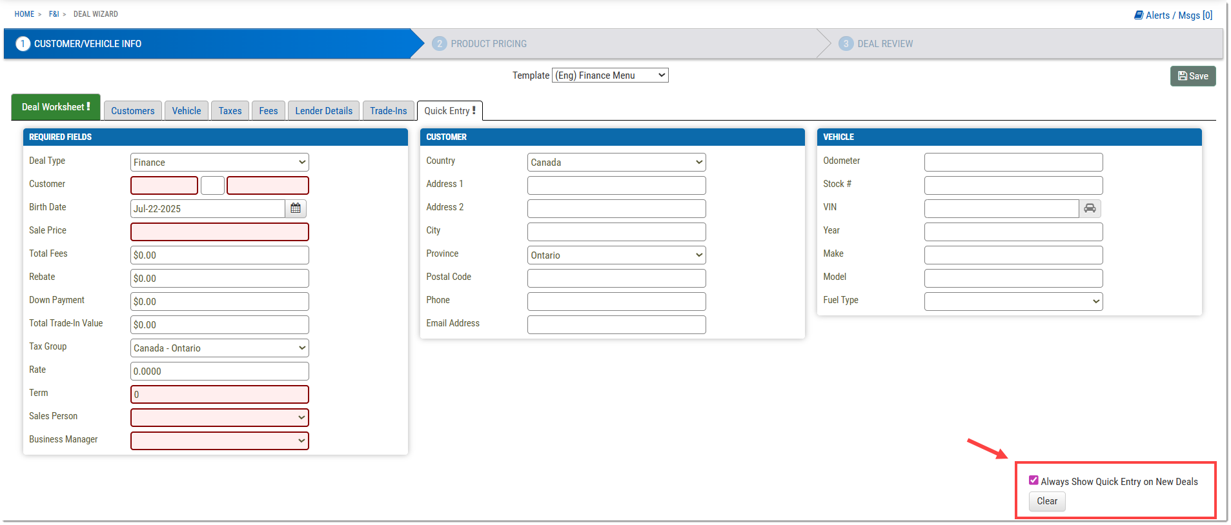Open the Sales Person dropdown
This screenshot has height=525, width=1231.
pos(219,417)
